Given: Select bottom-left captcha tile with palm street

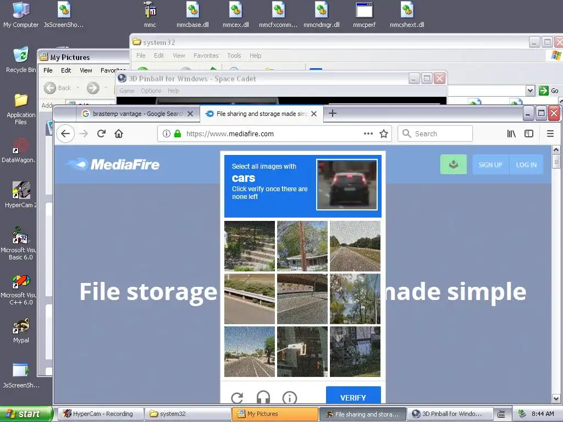Looking at the screenshot, I should pos(250,352).
